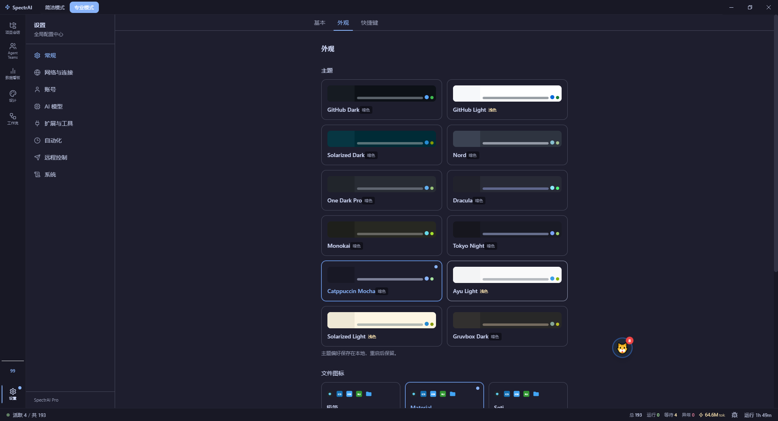Viewport: 778px width, 421px height.
Task: Switch to 专业模式
Action: point(84,7)
